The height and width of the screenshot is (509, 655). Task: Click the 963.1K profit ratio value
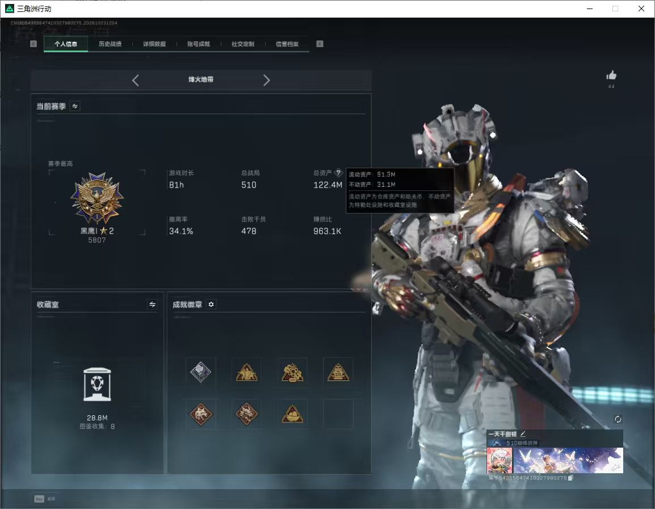coord(327,231)
